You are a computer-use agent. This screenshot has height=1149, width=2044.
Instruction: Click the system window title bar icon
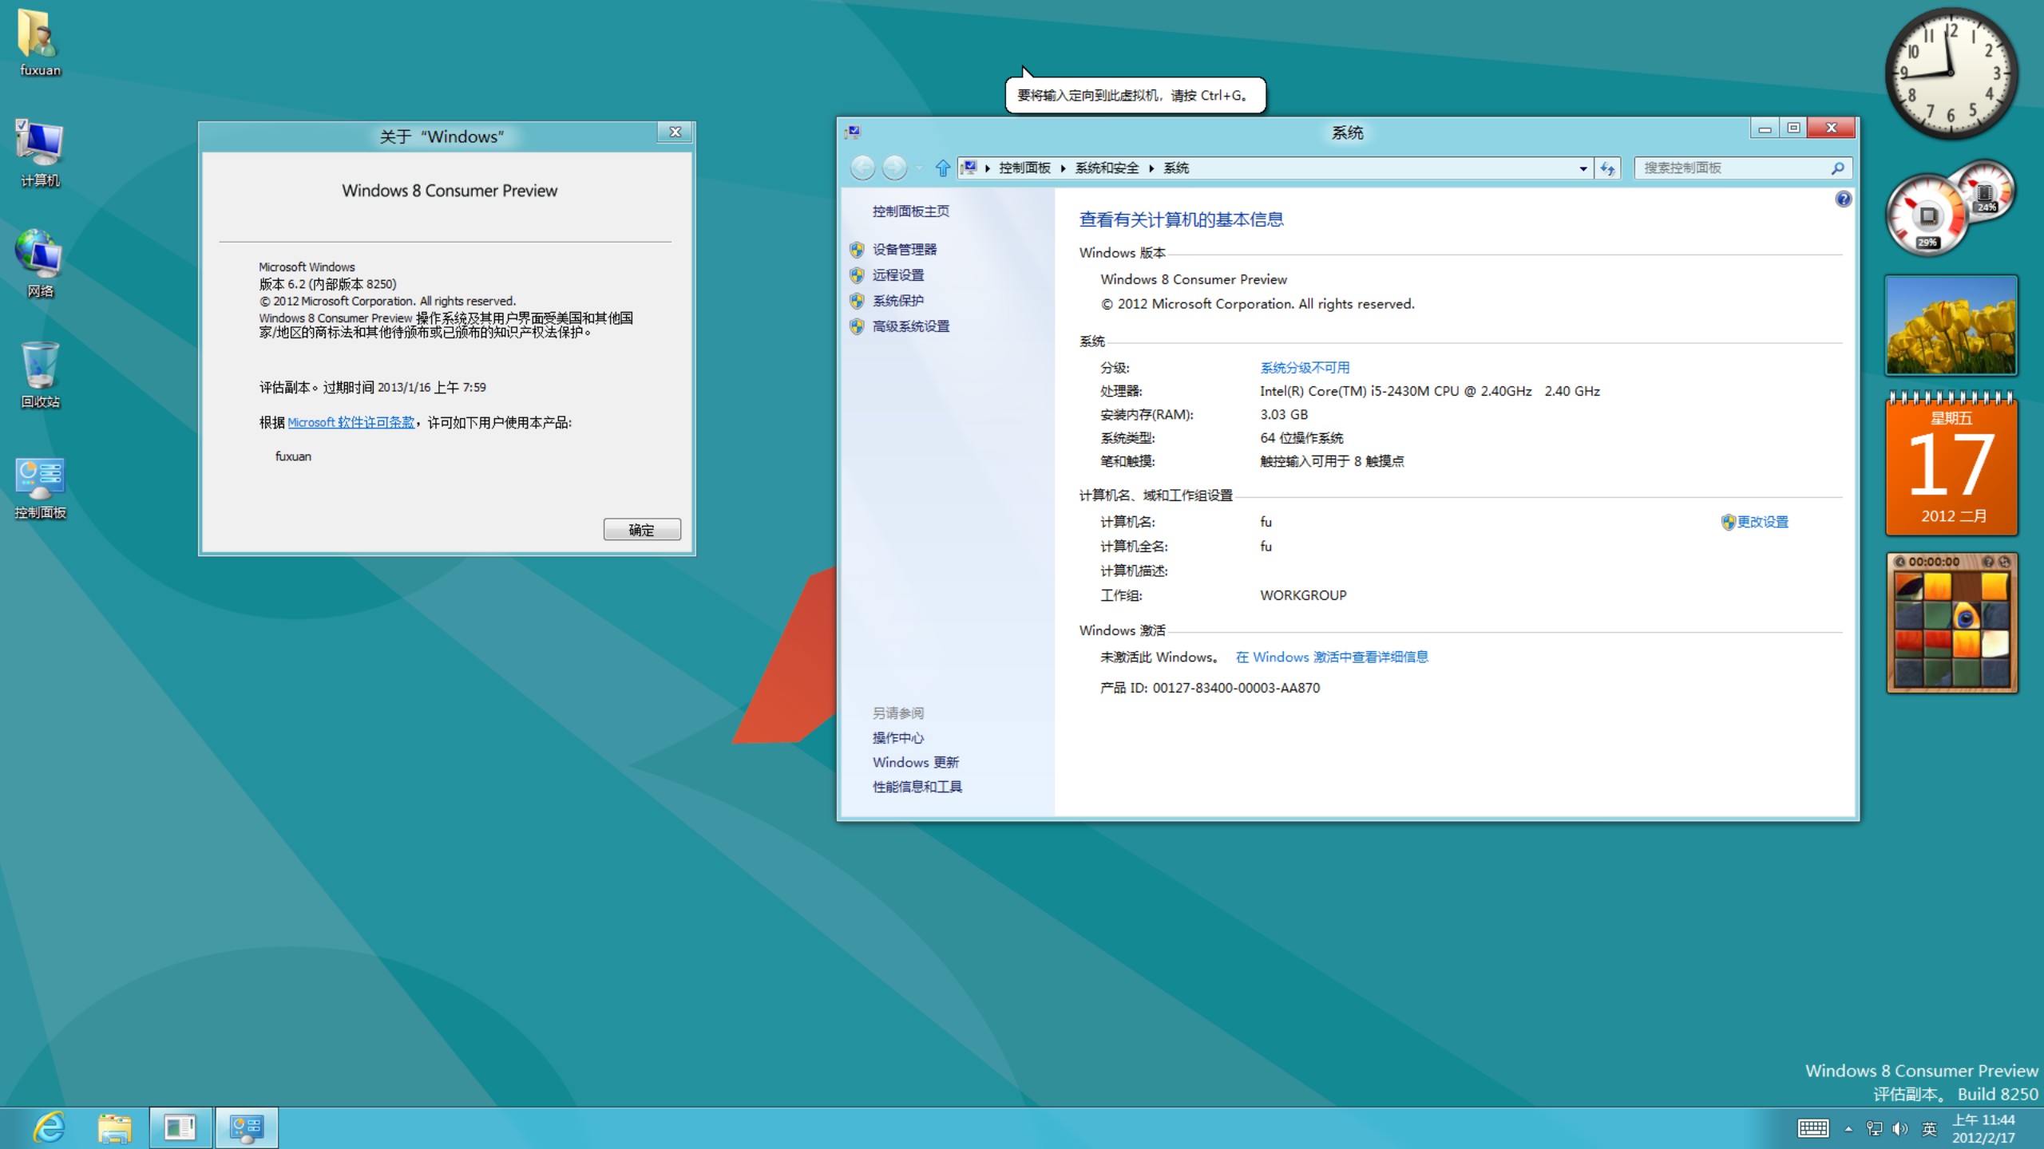pos(853,132)
